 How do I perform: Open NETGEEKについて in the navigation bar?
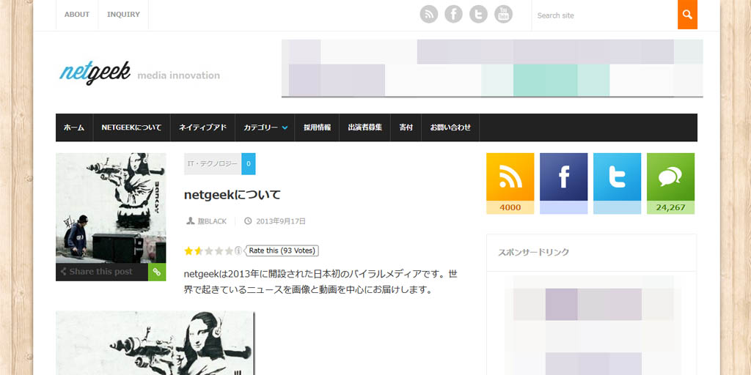tap(132, 127)
